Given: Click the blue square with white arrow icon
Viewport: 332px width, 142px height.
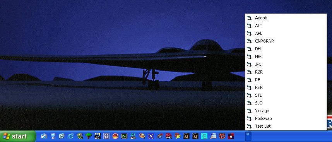Looking at the screenshot, I should coord(151,136).
